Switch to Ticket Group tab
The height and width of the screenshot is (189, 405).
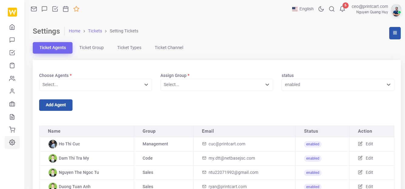pyautogui.click(x=91, y=48)
